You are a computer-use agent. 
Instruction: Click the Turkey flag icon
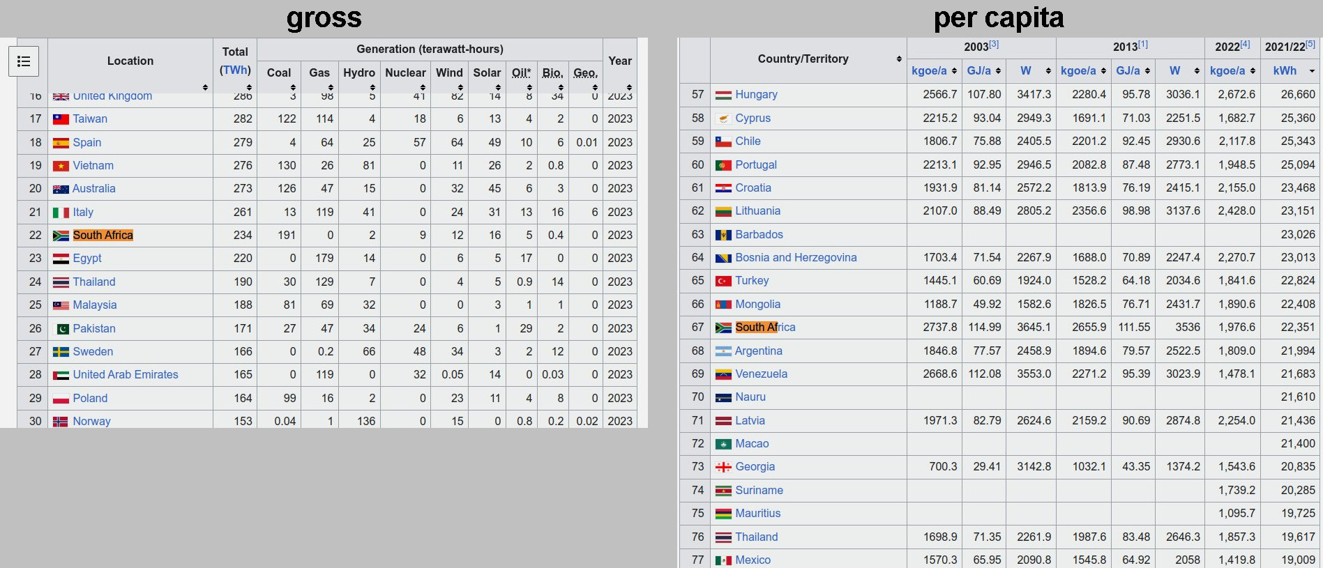(x=723, y=281)
